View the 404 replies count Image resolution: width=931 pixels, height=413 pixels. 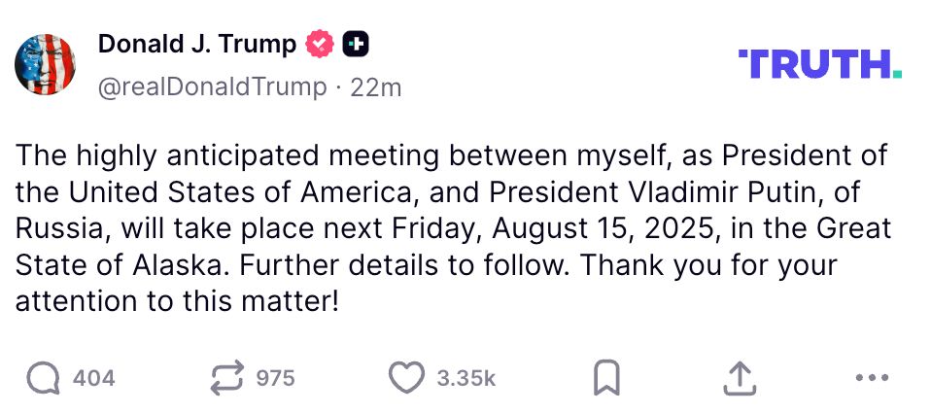[94, 378]
